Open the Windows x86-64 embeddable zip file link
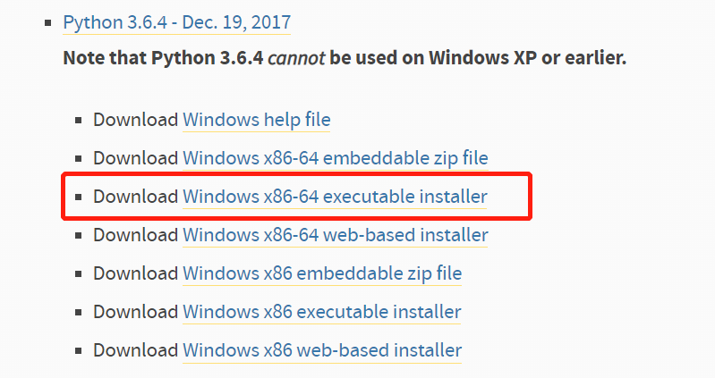Screen dimensions: 715x378 336,158
